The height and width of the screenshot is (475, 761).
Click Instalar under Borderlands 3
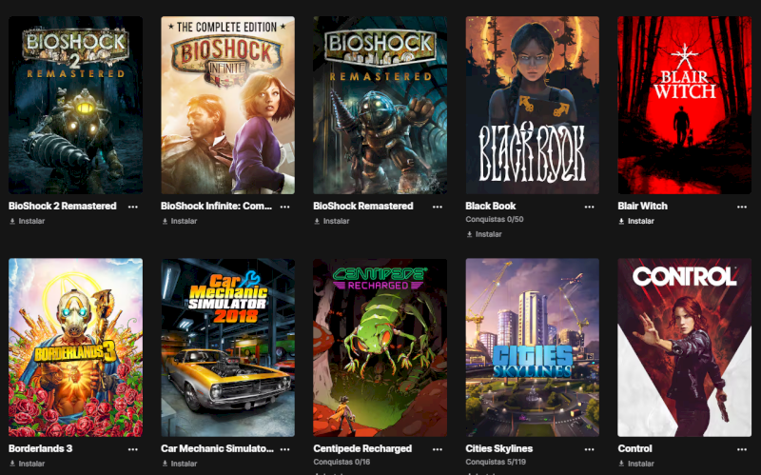[x=28, y=464]
